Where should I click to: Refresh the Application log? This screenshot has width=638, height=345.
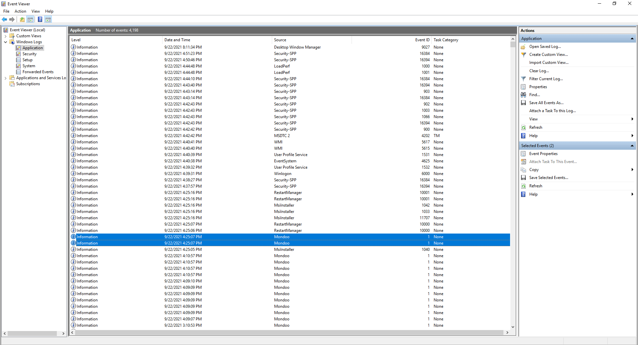click(x=536, y=127)
